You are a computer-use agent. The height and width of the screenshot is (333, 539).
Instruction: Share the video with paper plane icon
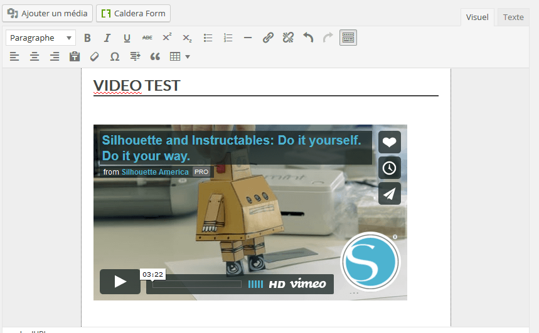[x=390, y=194]
